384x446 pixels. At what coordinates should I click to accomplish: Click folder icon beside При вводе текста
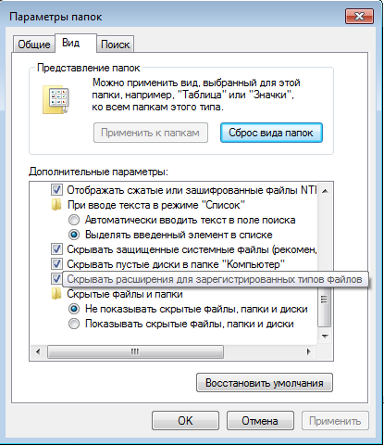pyautogui.click(x=56, y=205)
